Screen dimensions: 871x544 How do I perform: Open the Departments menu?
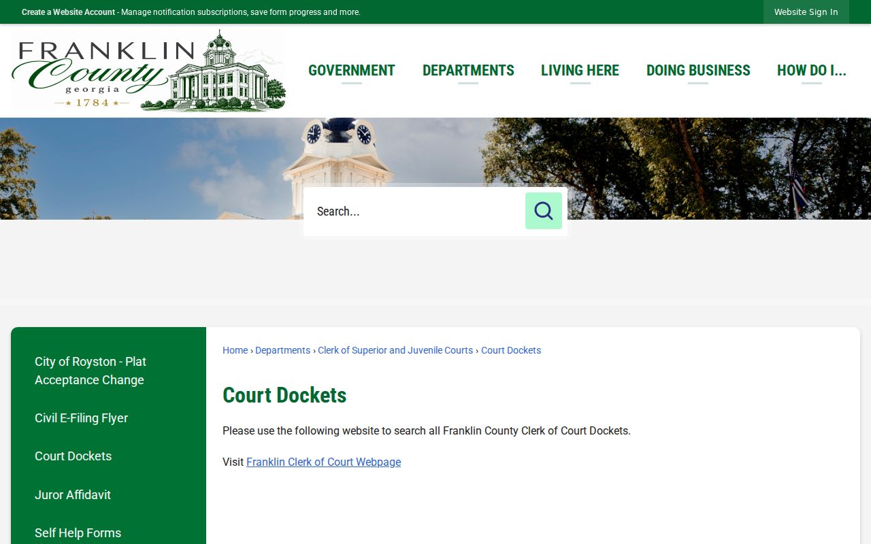468,71
